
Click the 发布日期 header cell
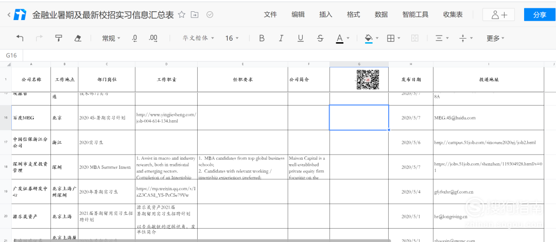tap(411, 79)
